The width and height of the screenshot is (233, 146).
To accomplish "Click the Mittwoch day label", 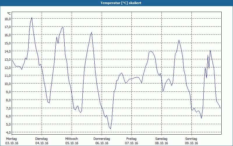I will pyautogui.click(x=72, y=139).
